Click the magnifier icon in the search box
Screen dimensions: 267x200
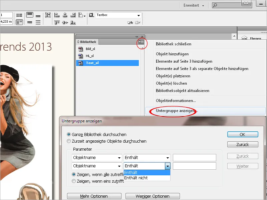[215, 5]
